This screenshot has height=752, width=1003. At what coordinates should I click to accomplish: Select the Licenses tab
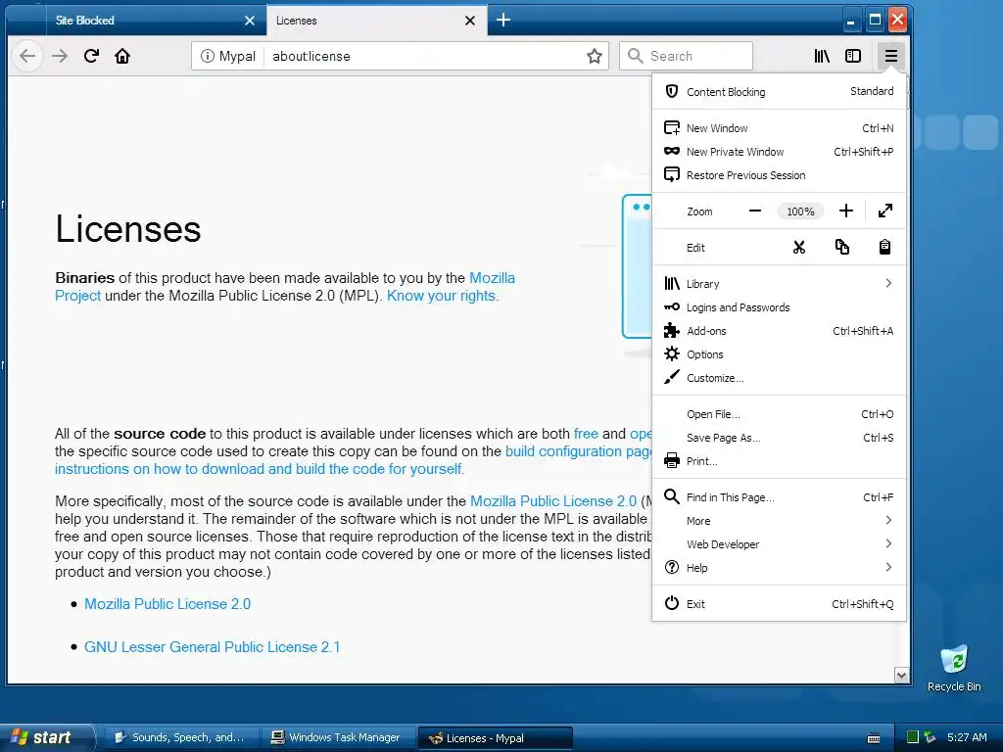(x=377, y=21)
